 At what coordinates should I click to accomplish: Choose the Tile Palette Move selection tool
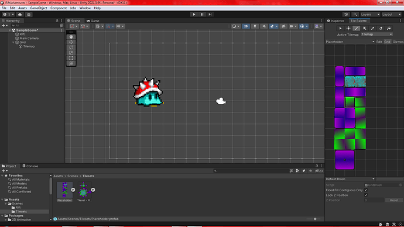pyautogui.click(x=348, y=28)
